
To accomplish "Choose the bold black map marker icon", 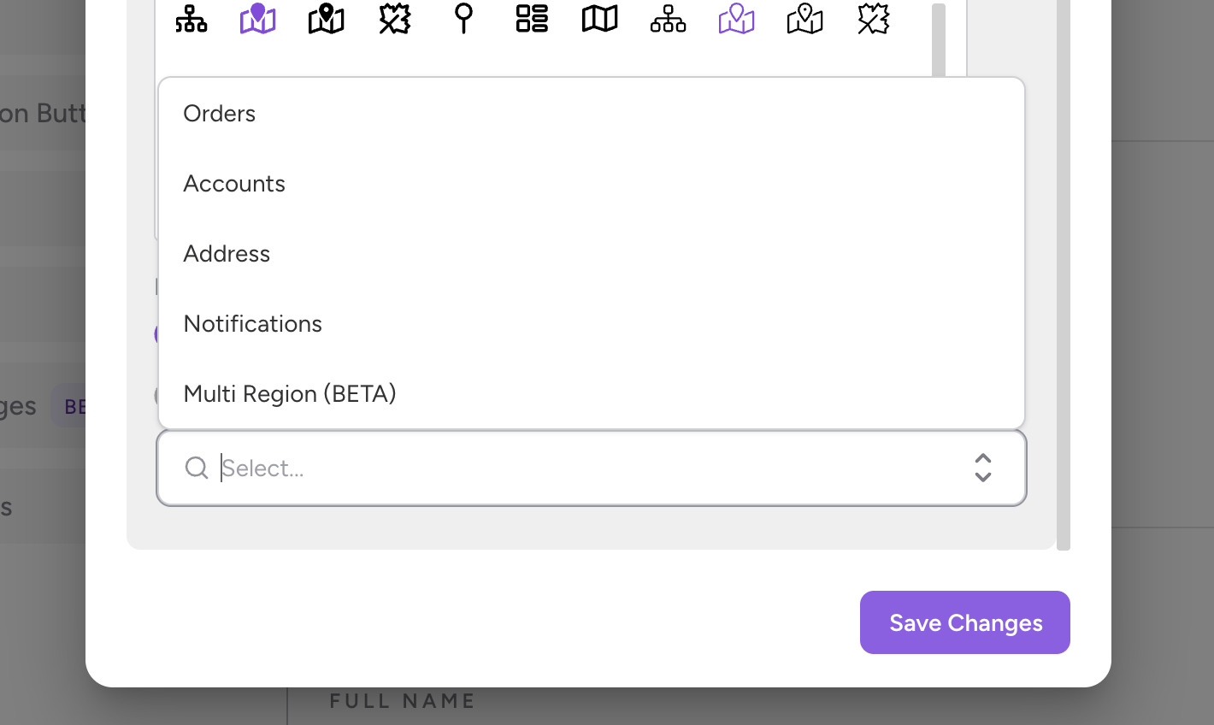I will click(x=327, y=19).
